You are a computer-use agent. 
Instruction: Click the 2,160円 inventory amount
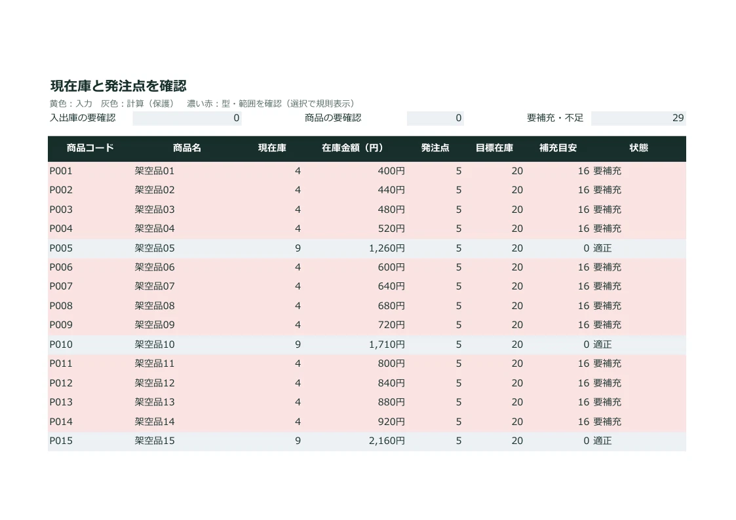pyautogui.click(x=387, y=441)
